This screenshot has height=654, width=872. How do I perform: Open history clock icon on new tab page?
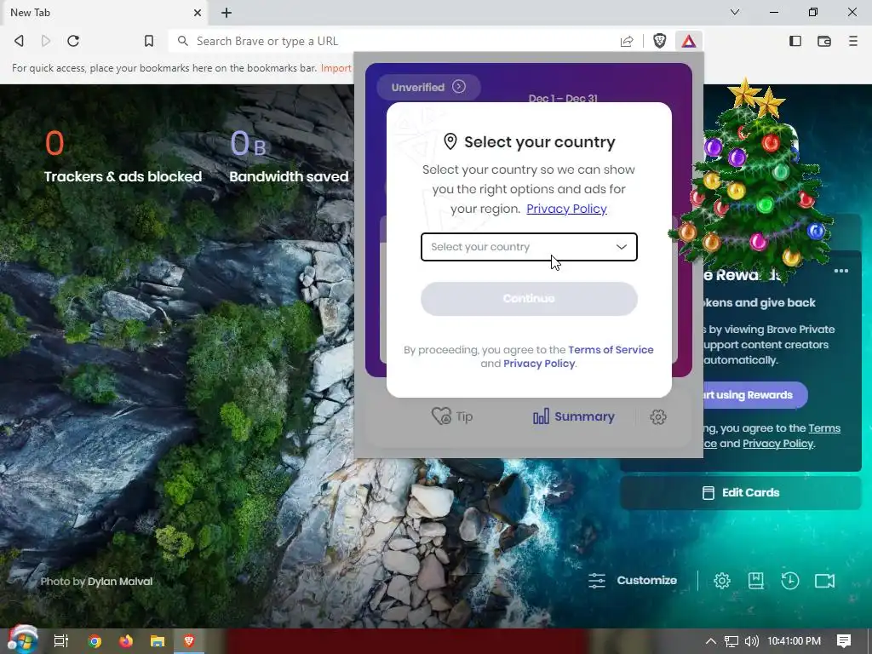pyautogui.click(x=789, y=581)
